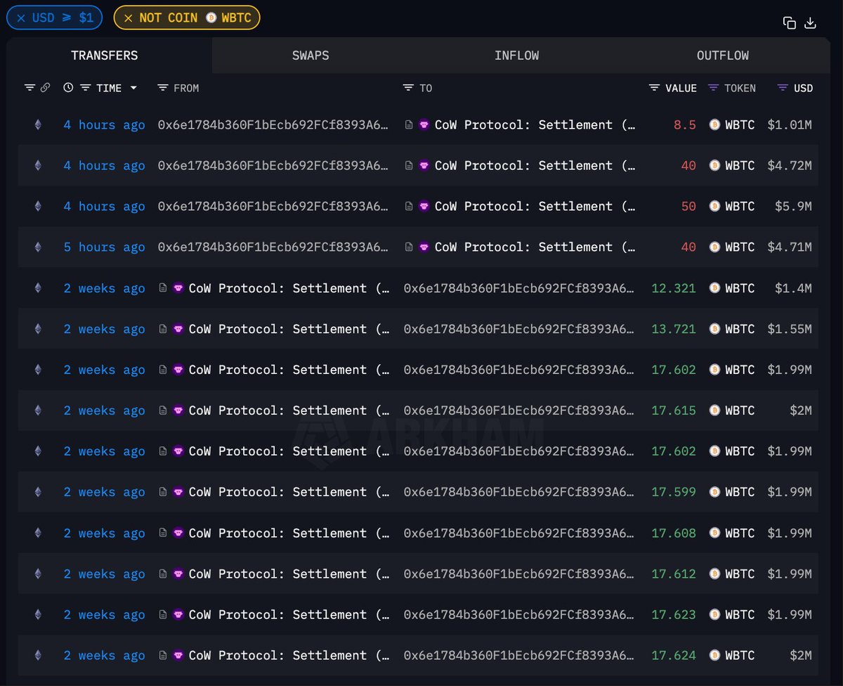Open the leftmost filter icon in header row

(x=30, y=88)
